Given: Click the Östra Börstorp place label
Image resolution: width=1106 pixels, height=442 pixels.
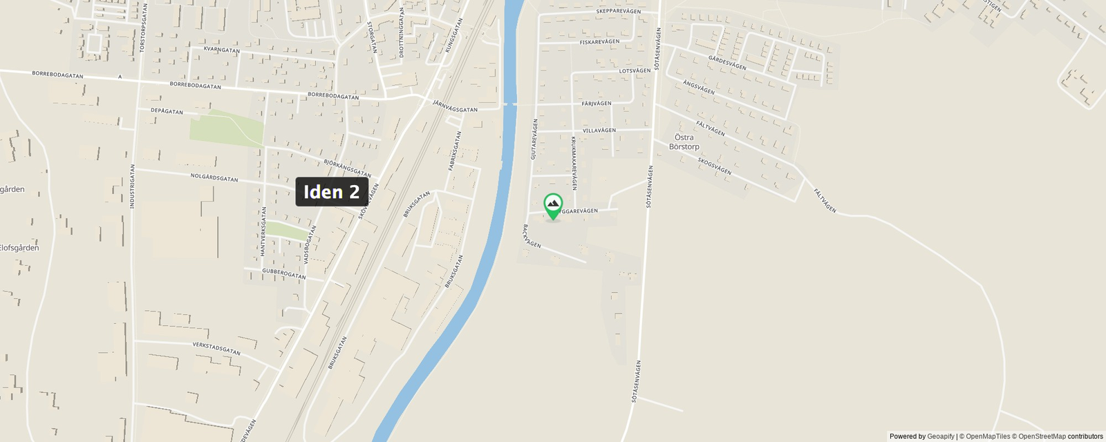Looking at the screenshot, I should (x=684, y=142).
